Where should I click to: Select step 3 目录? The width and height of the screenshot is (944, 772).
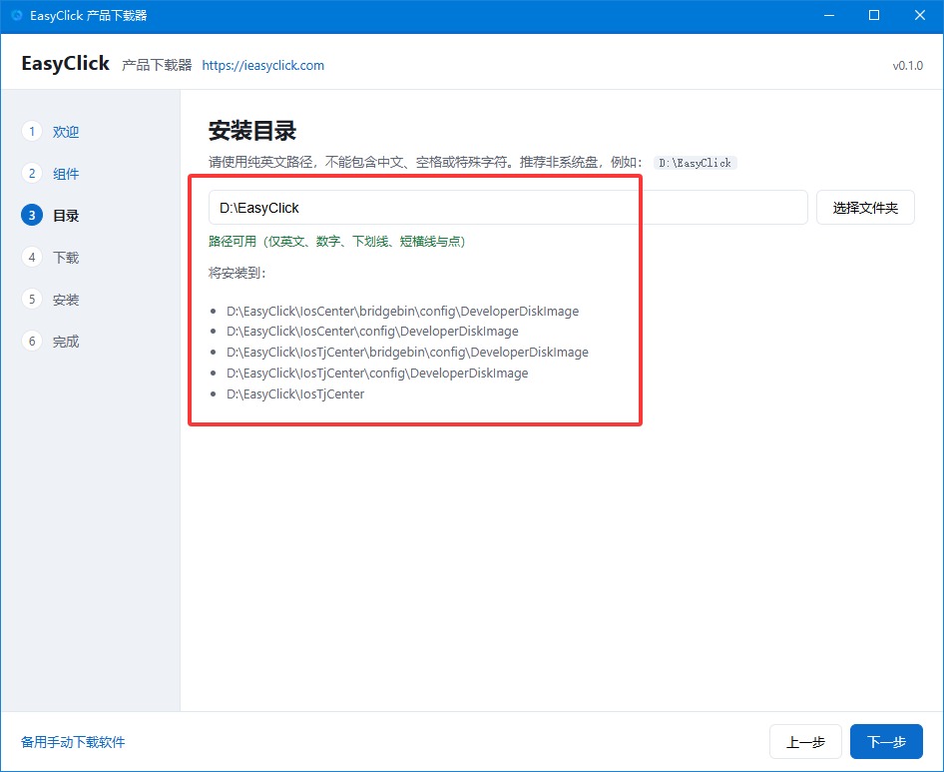coord(51,215)
